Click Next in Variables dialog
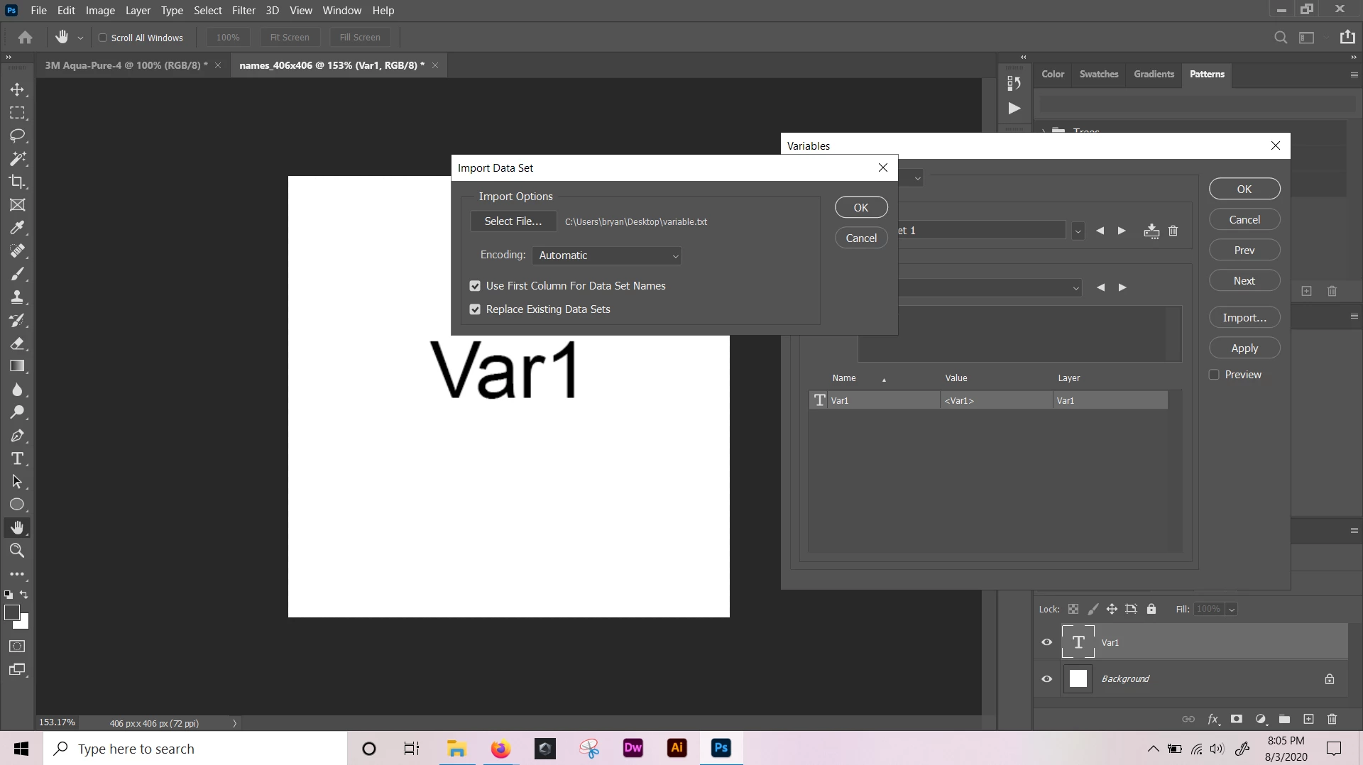The height and width of the screenshot is (765, 1363). 1244,280
